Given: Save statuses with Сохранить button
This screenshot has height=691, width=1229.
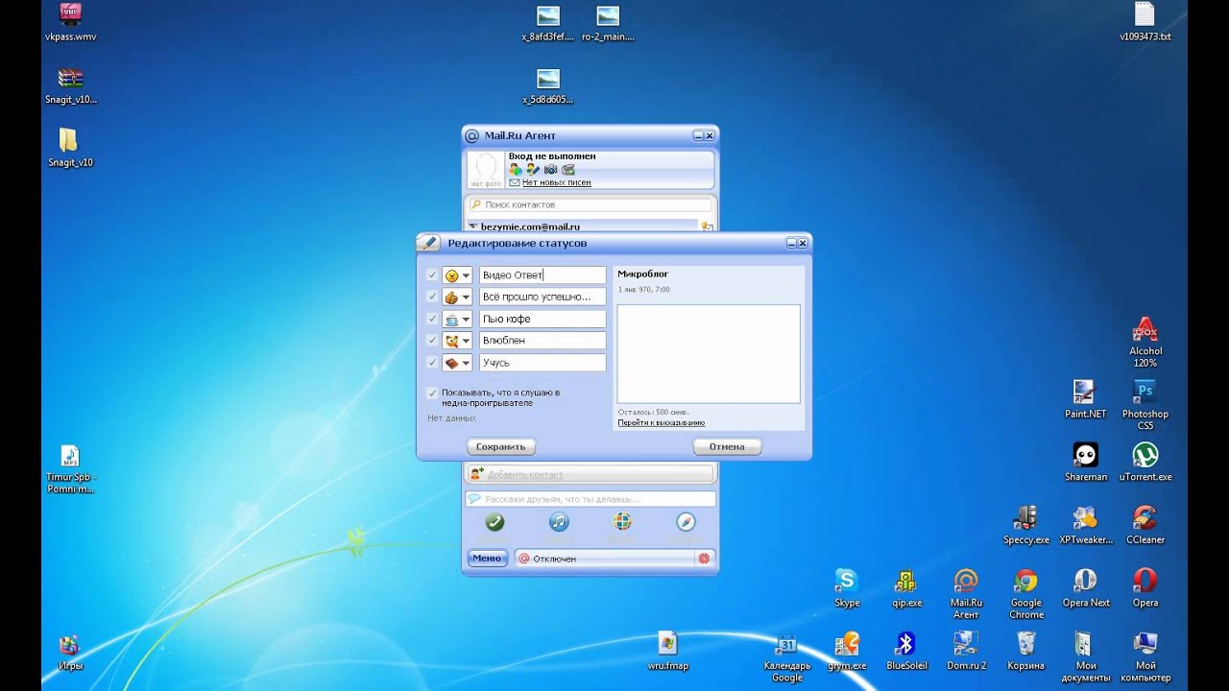Looking at the screenshot, I should [x=501, y=446].
